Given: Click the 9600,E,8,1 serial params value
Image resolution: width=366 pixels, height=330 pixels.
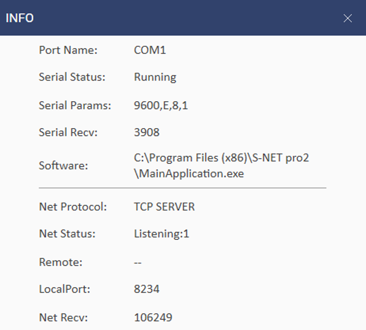Looking at the screenshot, I should [x=161, y=105].
